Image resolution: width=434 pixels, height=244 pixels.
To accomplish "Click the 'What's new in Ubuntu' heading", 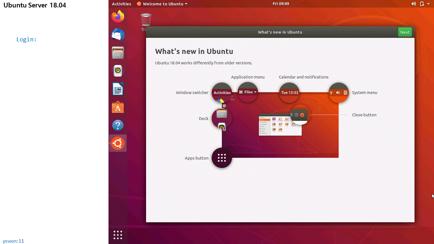I will click(x=194, y=52).
